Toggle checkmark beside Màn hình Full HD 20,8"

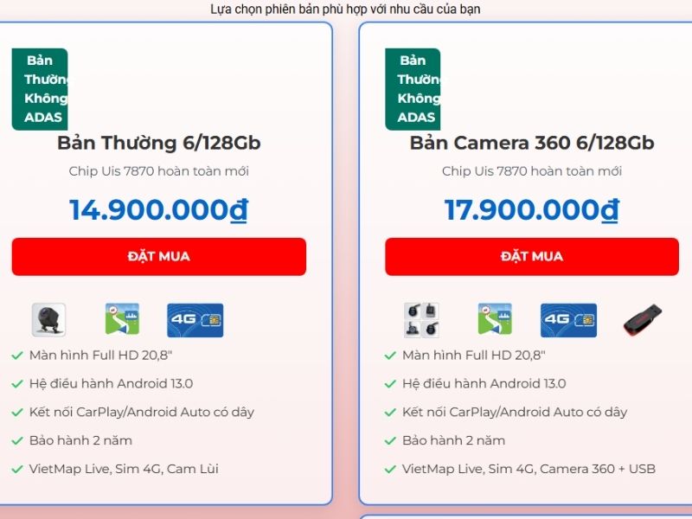pos(17,355)
